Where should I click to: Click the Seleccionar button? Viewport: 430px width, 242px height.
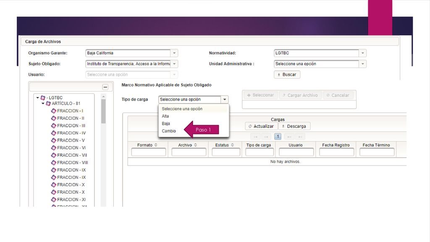pyautogui.click(x=260, y=95)
